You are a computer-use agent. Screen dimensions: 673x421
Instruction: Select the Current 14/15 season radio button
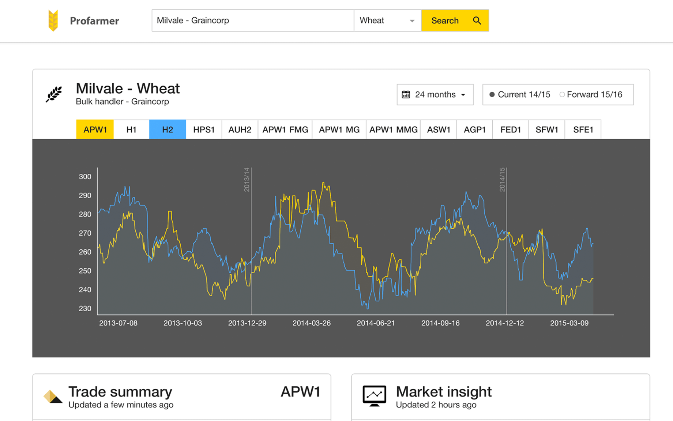[492, 94]
